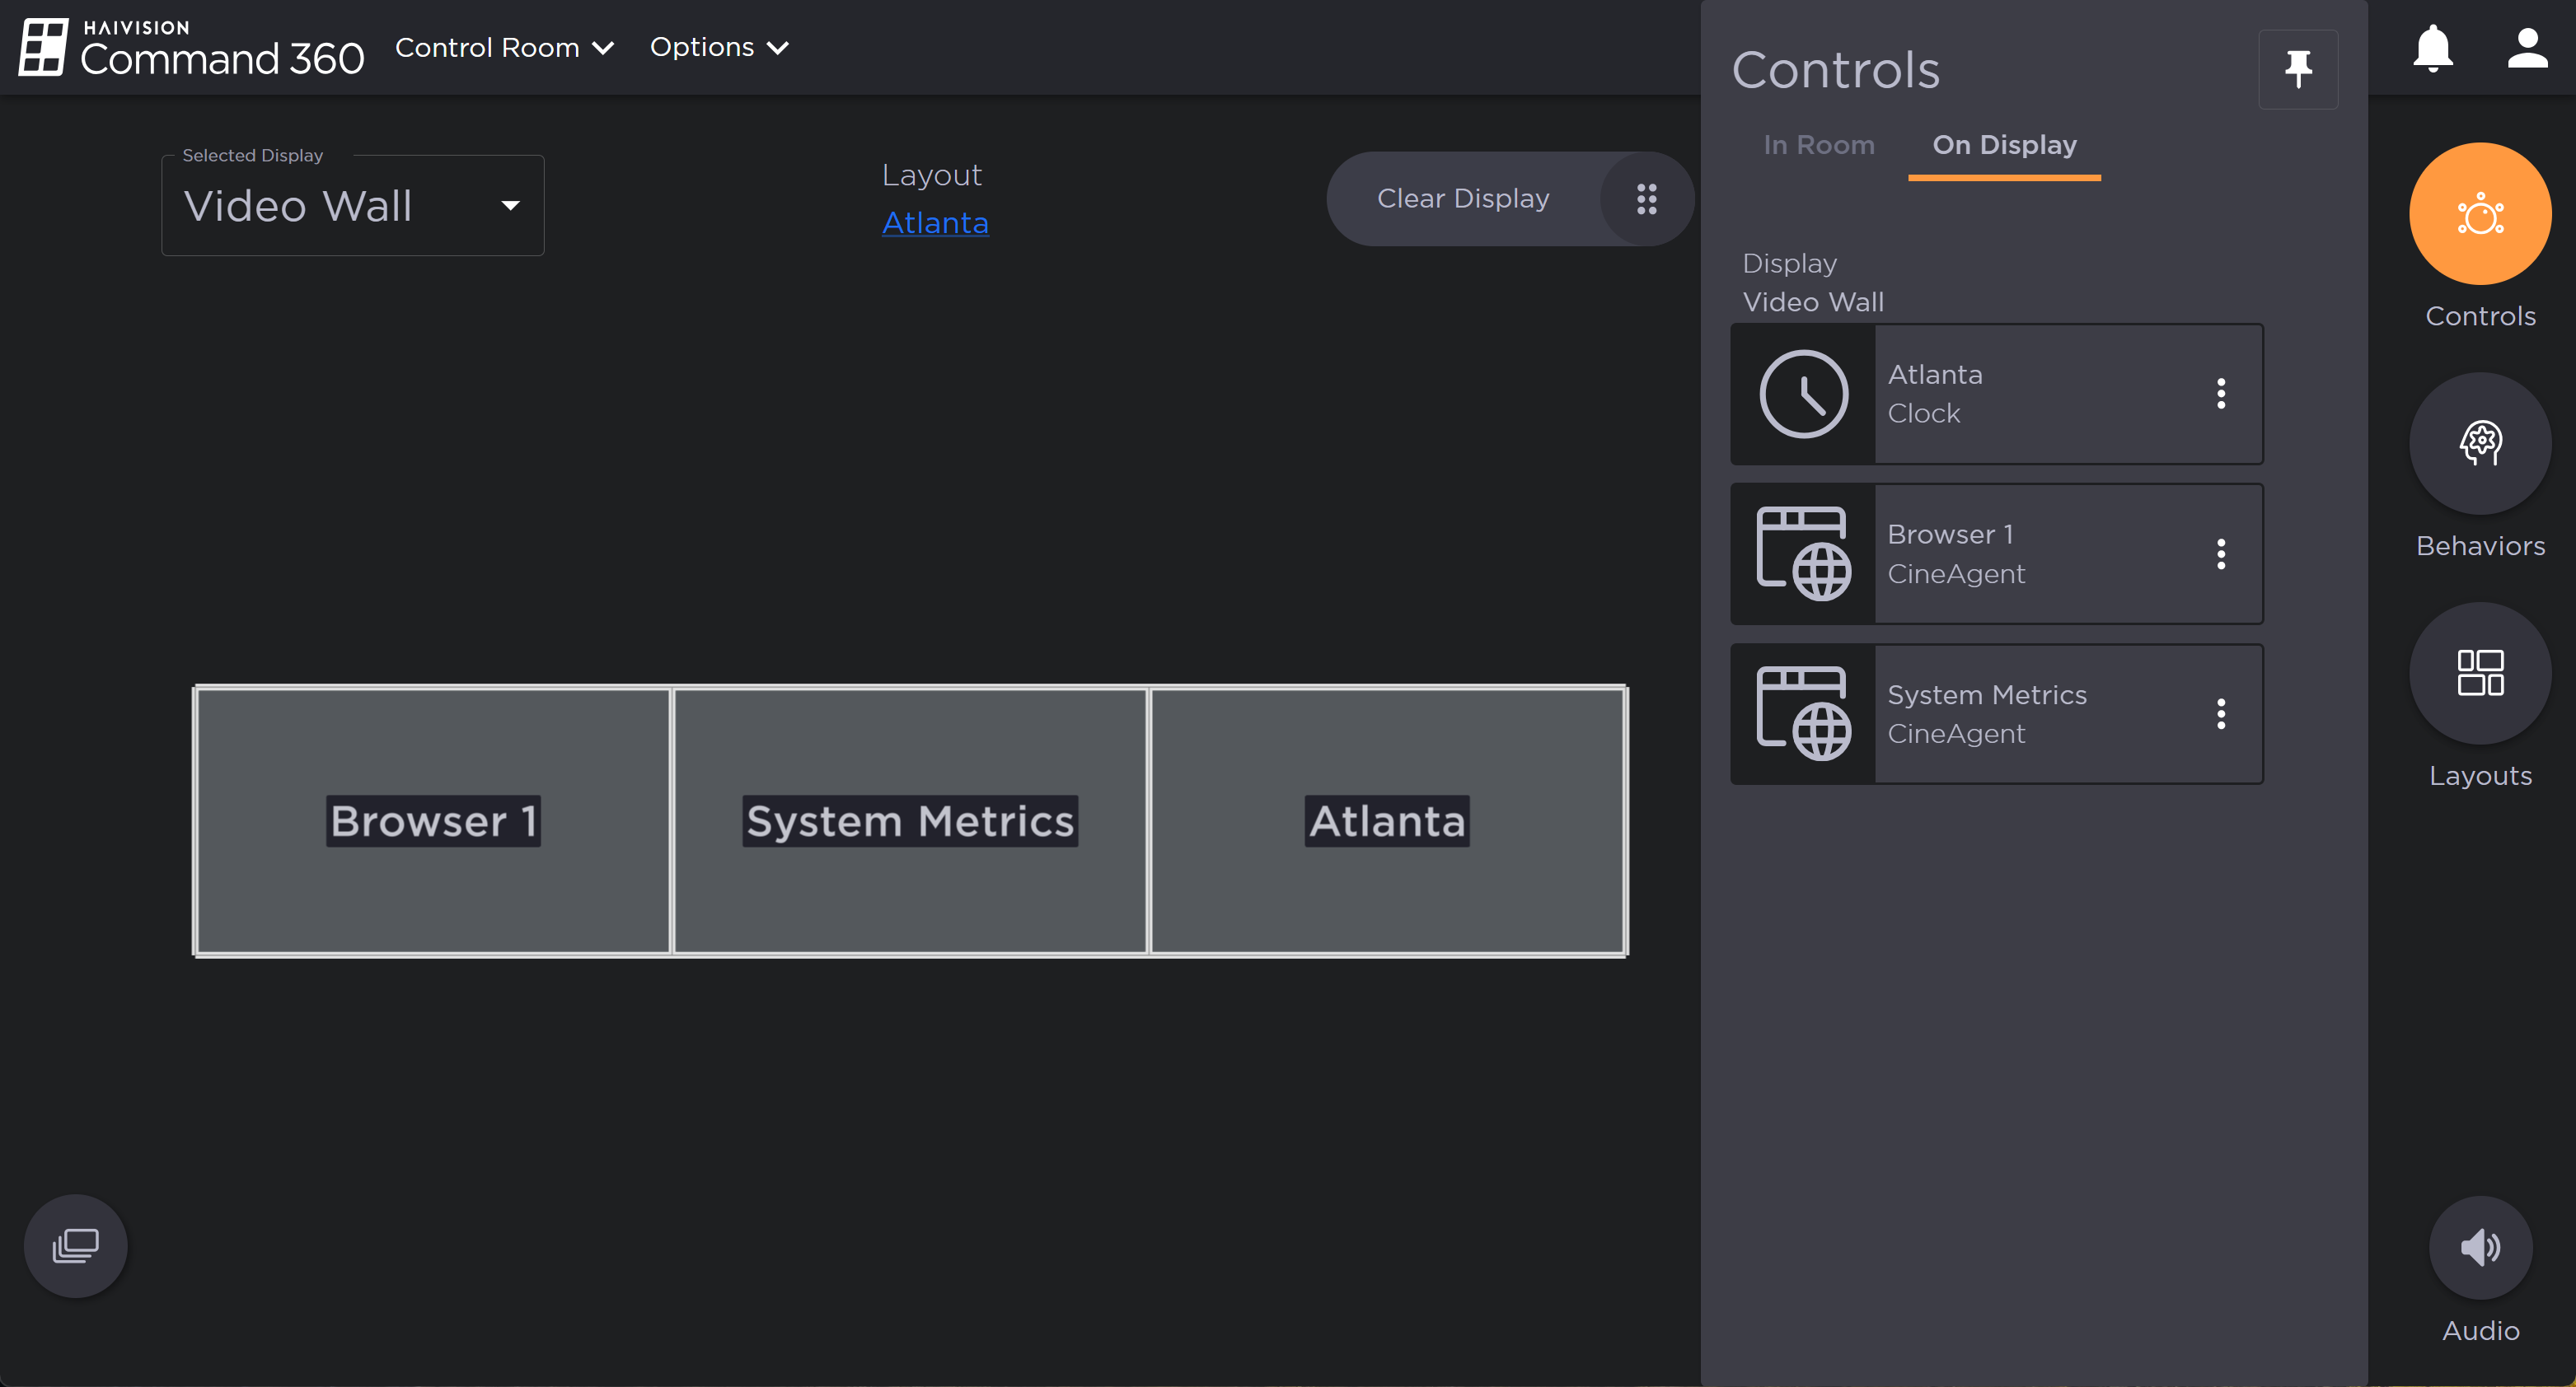This screenshot has height=1387, width=2576.
Task: Pin the Controls panel
Action: [x=2298, y=69]
